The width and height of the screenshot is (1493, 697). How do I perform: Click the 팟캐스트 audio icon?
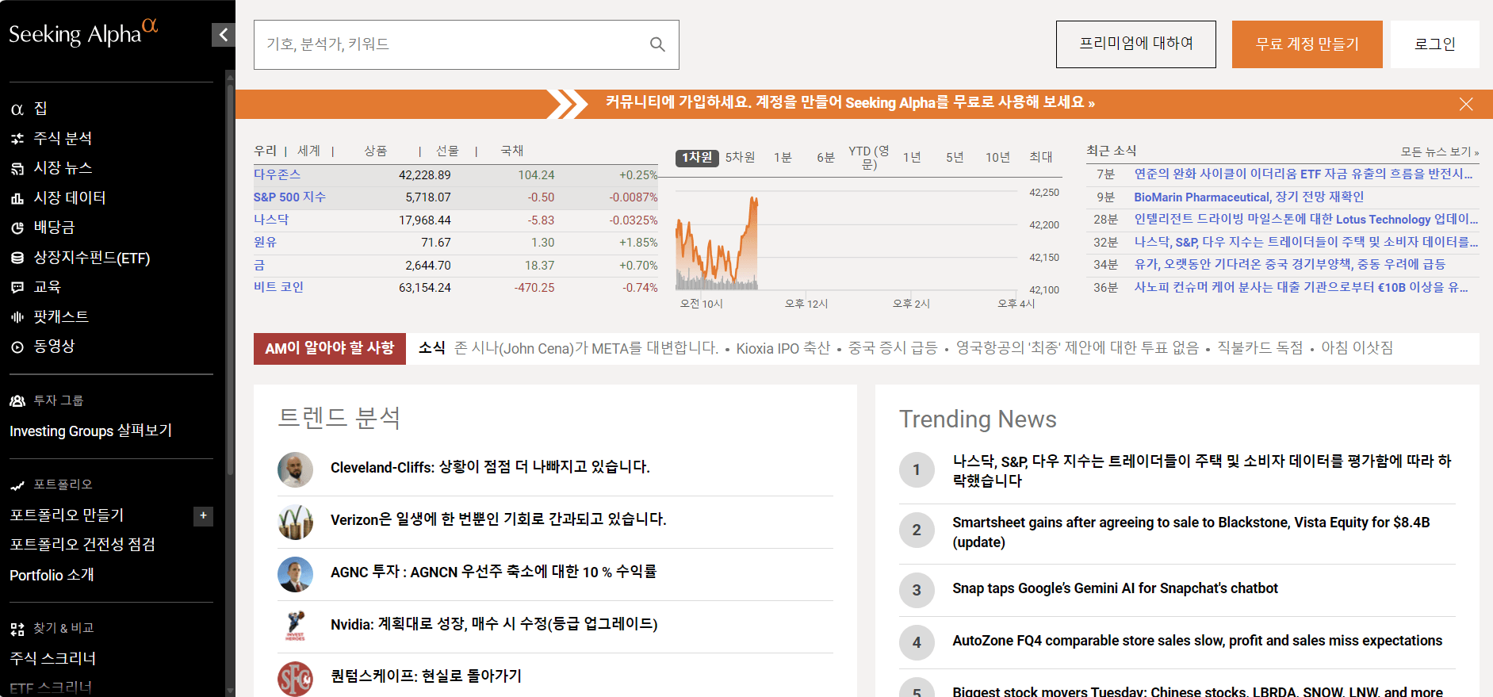17,317
